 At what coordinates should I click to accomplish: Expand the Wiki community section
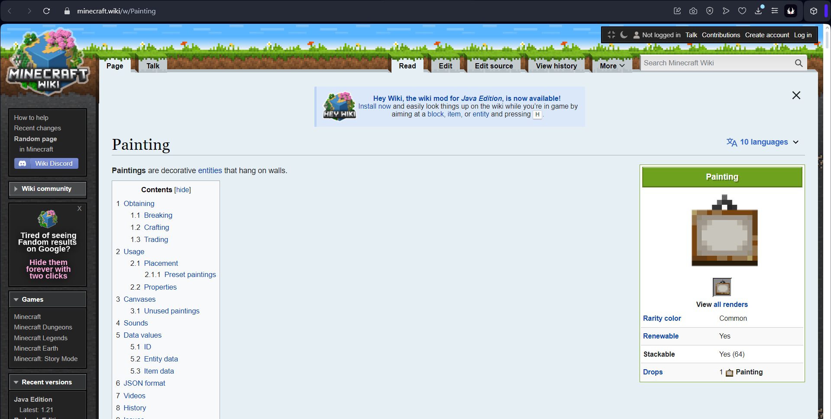pyautogui.click(x=48, y=189)
